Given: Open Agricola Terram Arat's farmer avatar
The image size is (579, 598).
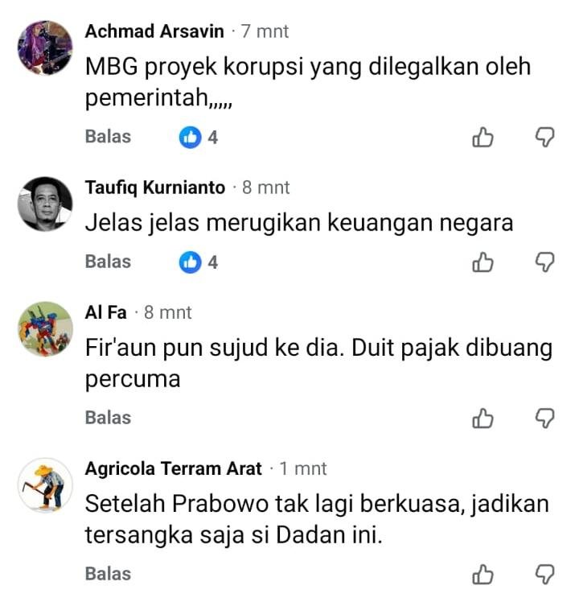Looking at the screenshot, I should point(45,485).
